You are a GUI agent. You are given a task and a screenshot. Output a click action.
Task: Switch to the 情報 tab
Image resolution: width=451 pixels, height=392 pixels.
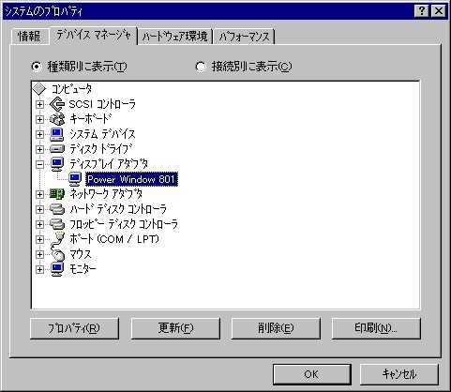click(x=29, y=37)
